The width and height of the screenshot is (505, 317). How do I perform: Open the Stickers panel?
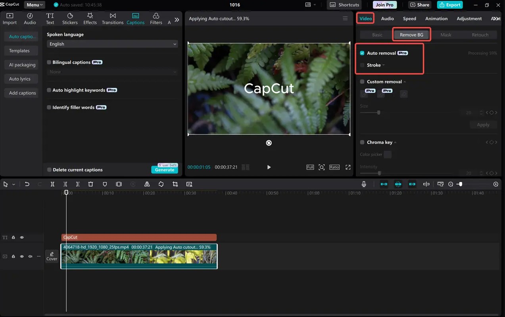point(70,19)
